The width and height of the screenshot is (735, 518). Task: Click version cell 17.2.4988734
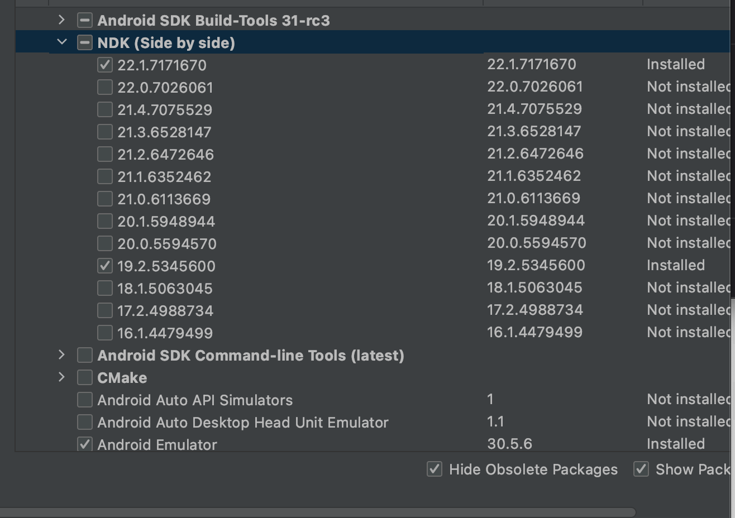[535, 310]
